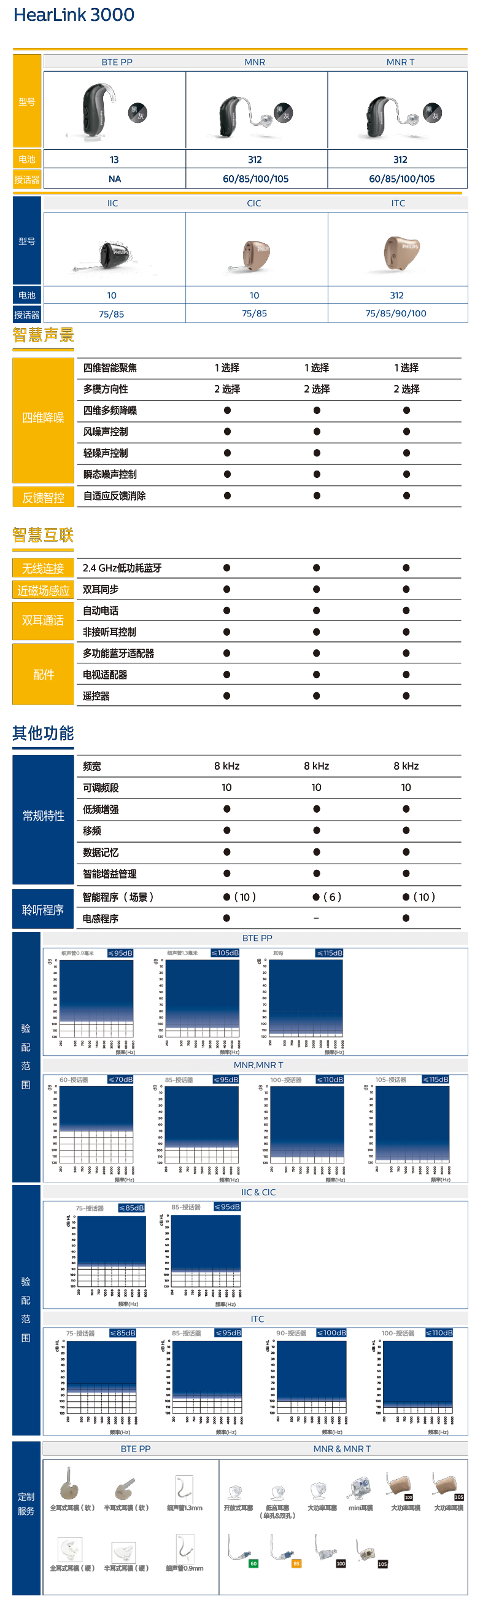Click the MNR hearing aid image
This screenshot has width=491, height=1602.
240,117
